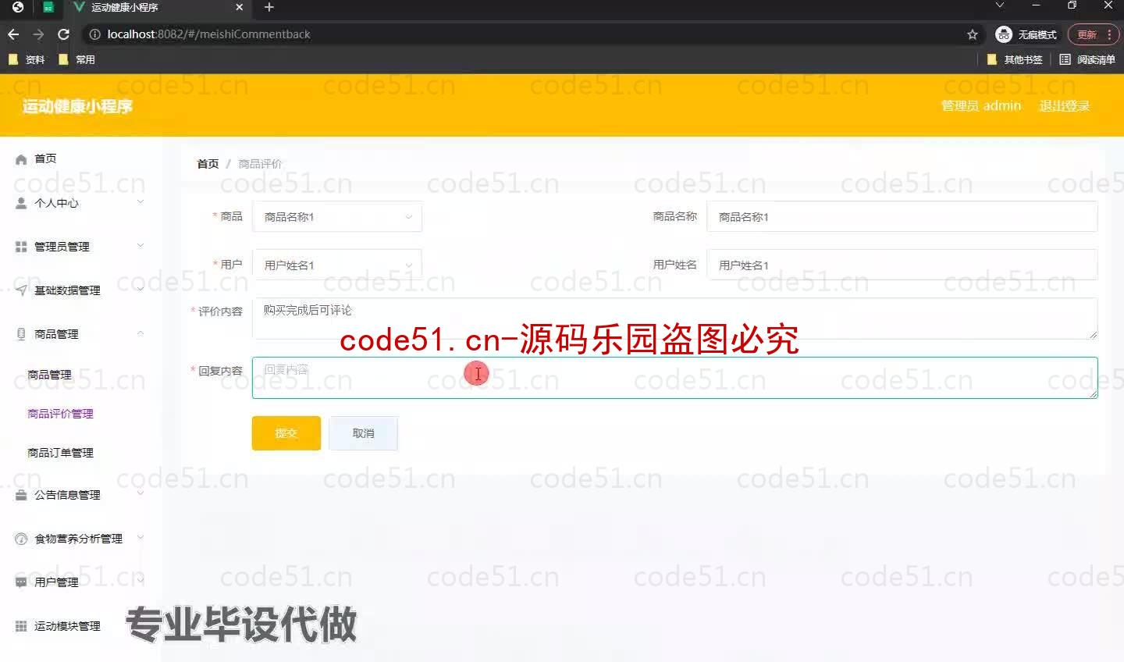
Task: Expand the 个人中心 menu
Action: click(140, 202)
